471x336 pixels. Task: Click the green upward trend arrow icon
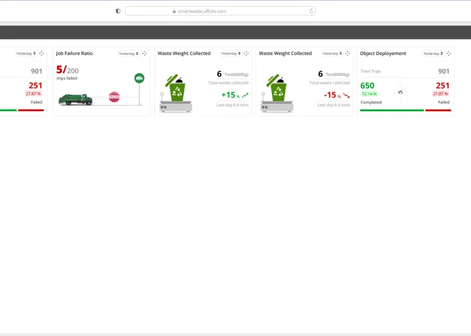[x=245, y=95]
